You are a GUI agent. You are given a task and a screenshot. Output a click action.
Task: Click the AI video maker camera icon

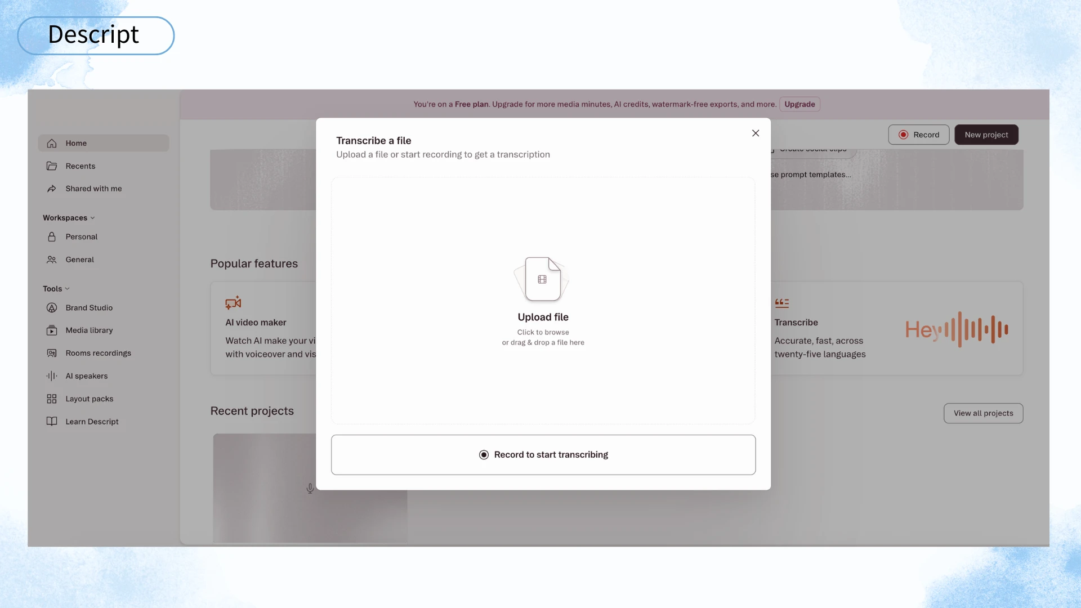coord(233,303)
